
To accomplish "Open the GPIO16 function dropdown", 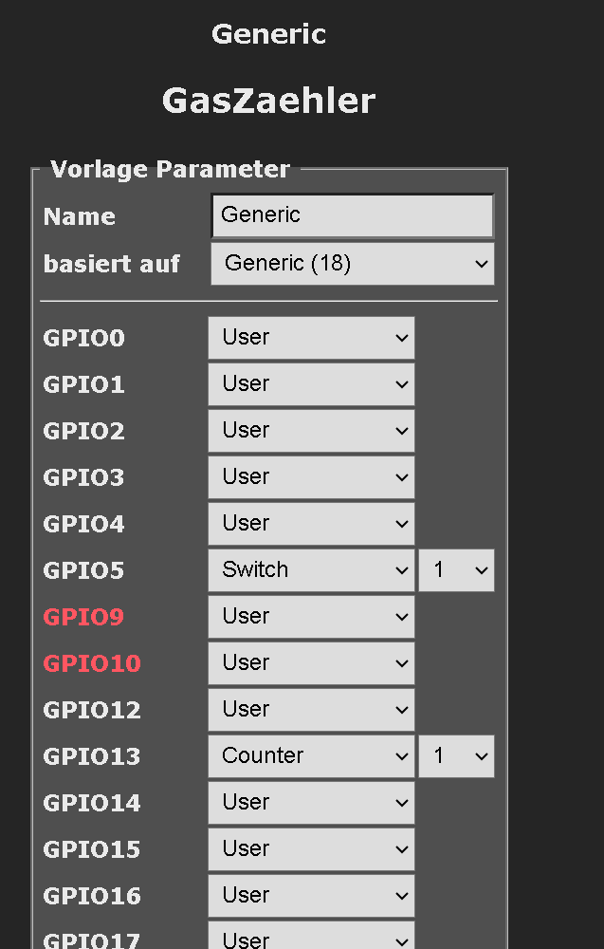I will pyautogui.click(x=311, y=896).
